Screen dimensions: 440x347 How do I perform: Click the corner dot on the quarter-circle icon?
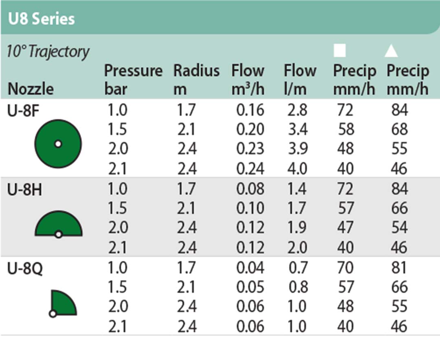tap(53, 314)
